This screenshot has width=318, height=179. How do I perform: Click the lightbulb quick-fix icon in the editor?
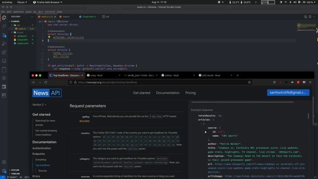click(x=49, y=37)
